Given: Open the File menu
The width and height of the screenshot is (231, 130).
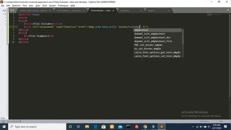Looking at the screenshot, I should (x=3, y=6).
